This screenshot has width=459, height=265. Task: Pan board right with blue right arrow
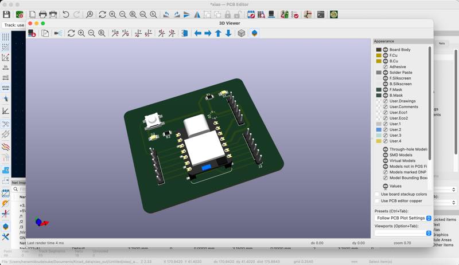click(x=208, y=33)
